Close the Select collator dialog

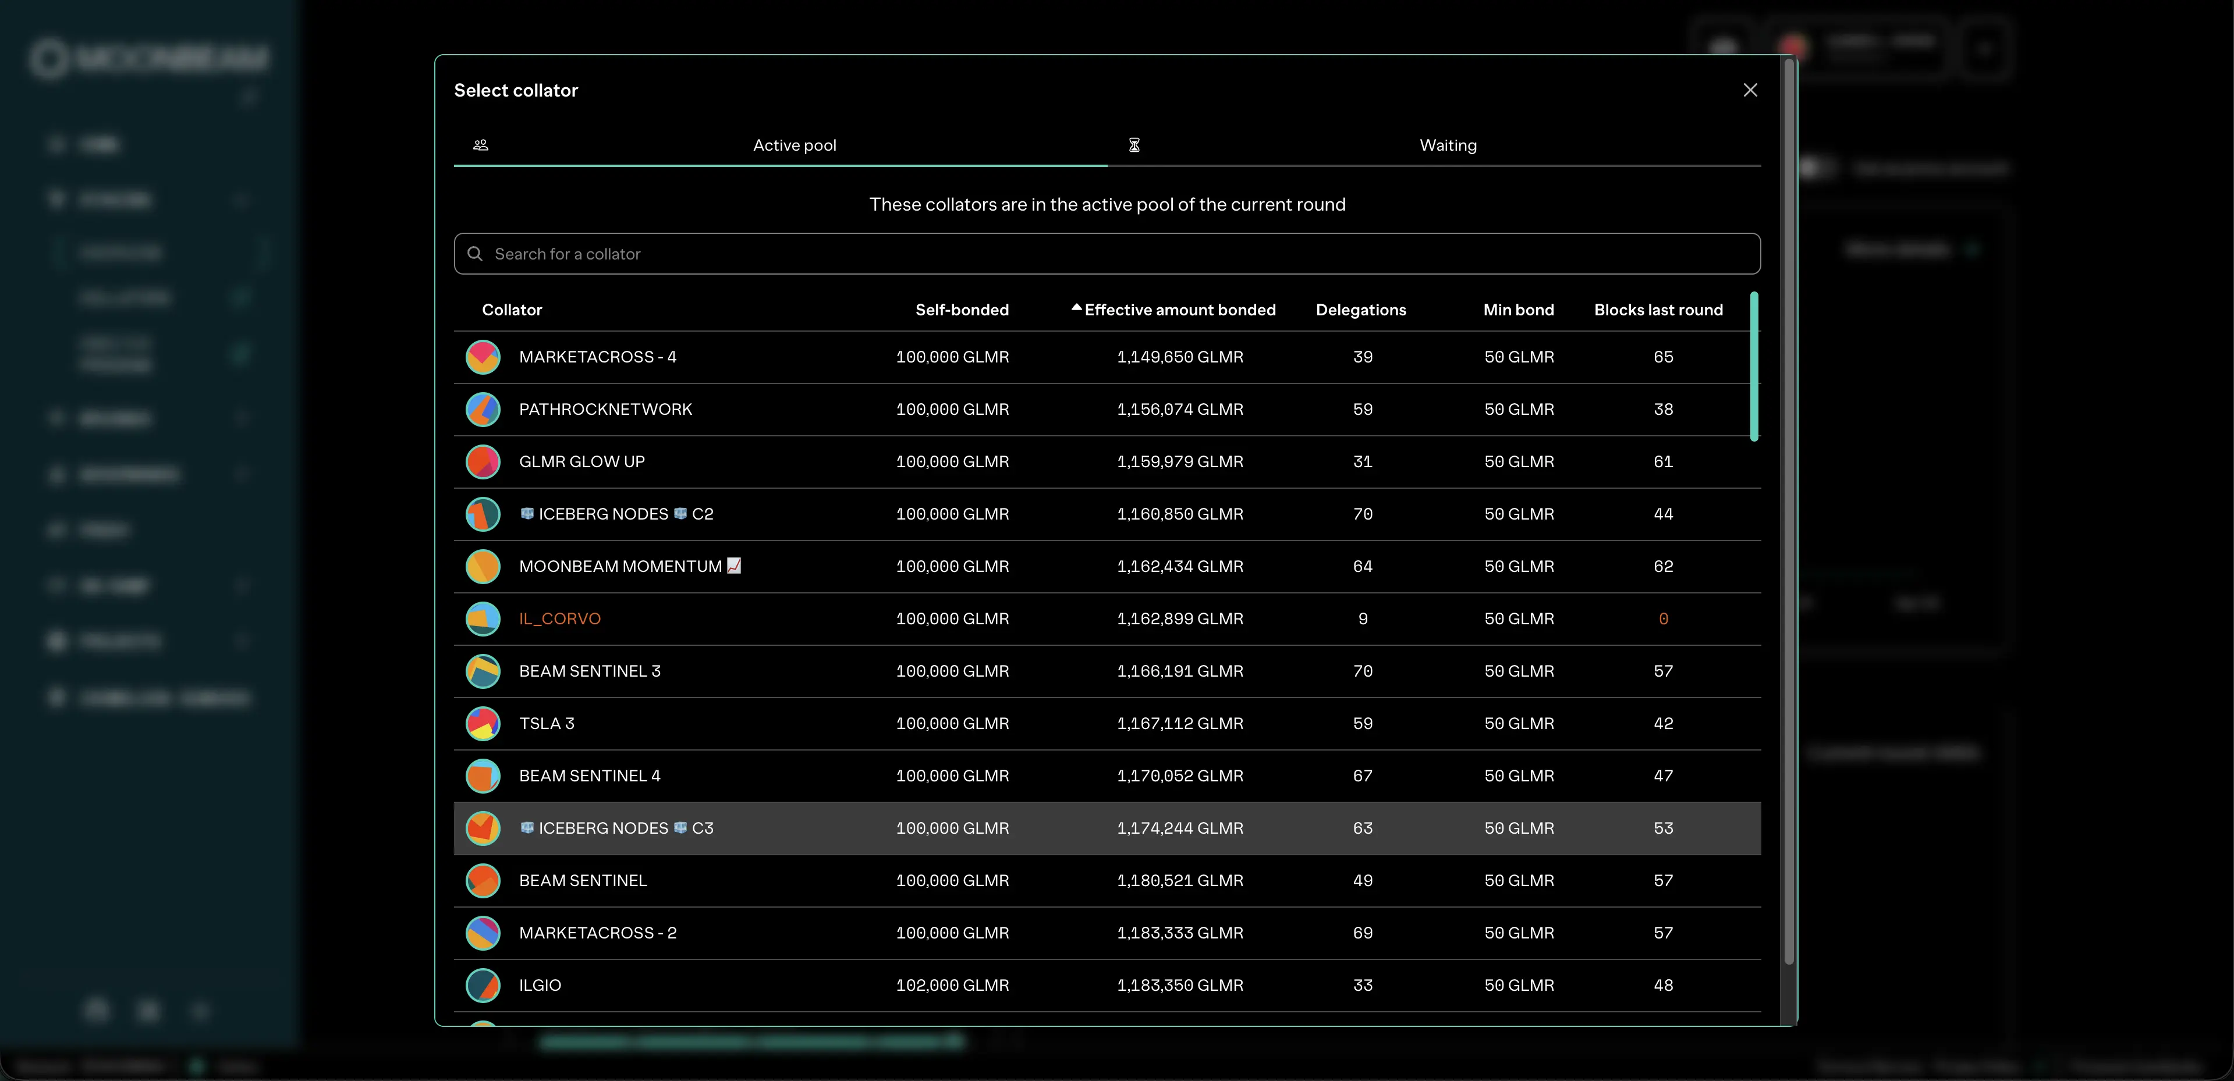pyautogui.click(x=1750, y=90)
